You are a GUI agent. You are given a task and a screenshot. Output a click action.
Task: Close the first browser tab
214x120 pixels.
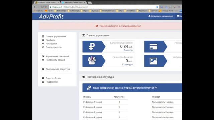tap(58, 3)
